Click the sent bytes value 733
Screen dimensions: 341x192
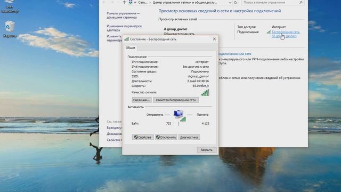click(x=168, y=123)
